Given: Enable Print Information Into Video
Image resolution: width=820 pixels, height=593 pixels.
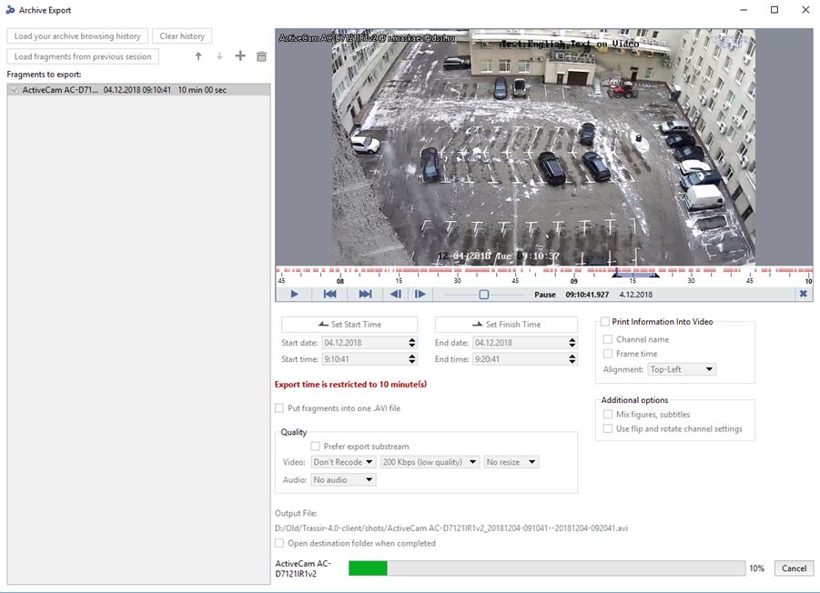Looking at the screenshot, I should pos(605,322).
